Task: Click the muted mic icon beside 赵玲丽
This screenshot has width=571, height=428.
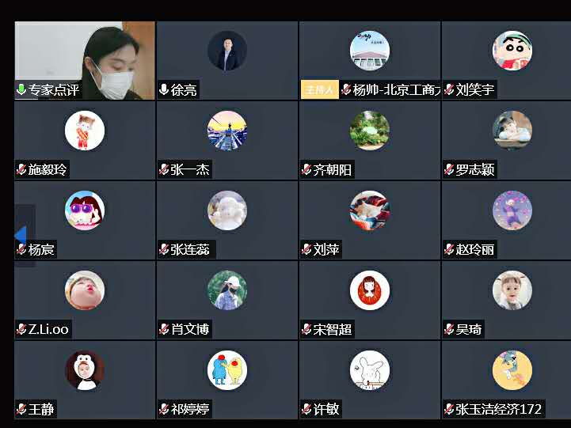Action: (x=449, y=249)
